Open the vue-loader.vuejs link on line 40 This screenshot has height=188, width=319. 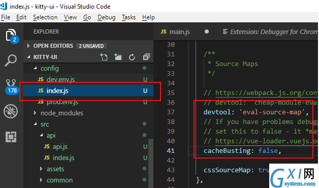point(267,141)
